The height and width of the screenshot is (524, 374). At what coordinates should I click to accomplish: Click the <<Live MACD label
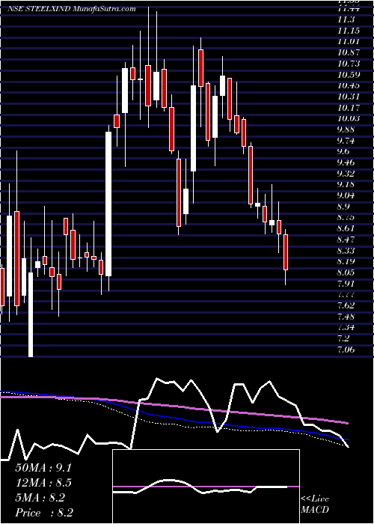(315, 505)
